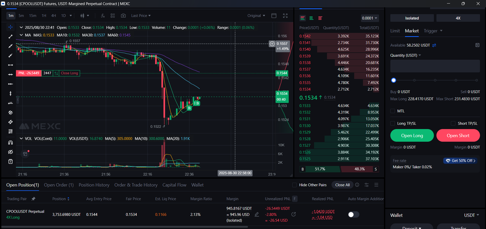Show both bids and asks order book view
Viewport: 486px width, 229px height.
point(303,18)
